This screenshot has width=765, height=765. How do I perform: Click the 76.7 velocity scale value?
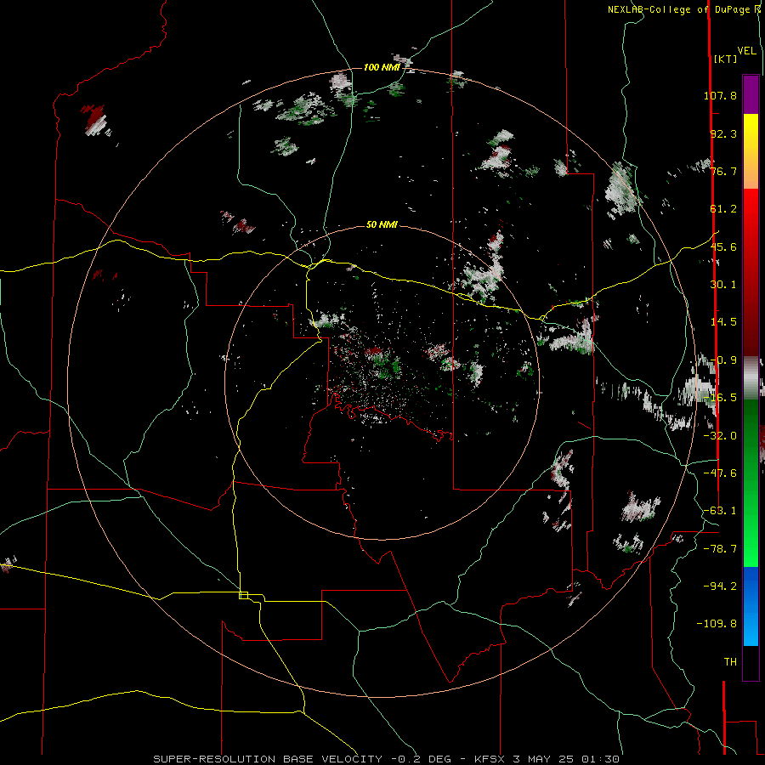pos(723,171)
